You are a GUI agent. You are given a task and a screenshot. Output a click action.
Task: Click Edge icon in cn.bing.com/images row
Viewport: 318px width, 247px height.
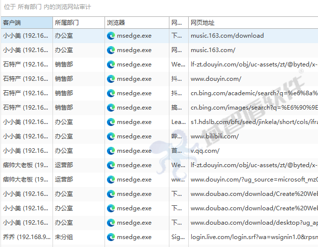coord(111,108)
